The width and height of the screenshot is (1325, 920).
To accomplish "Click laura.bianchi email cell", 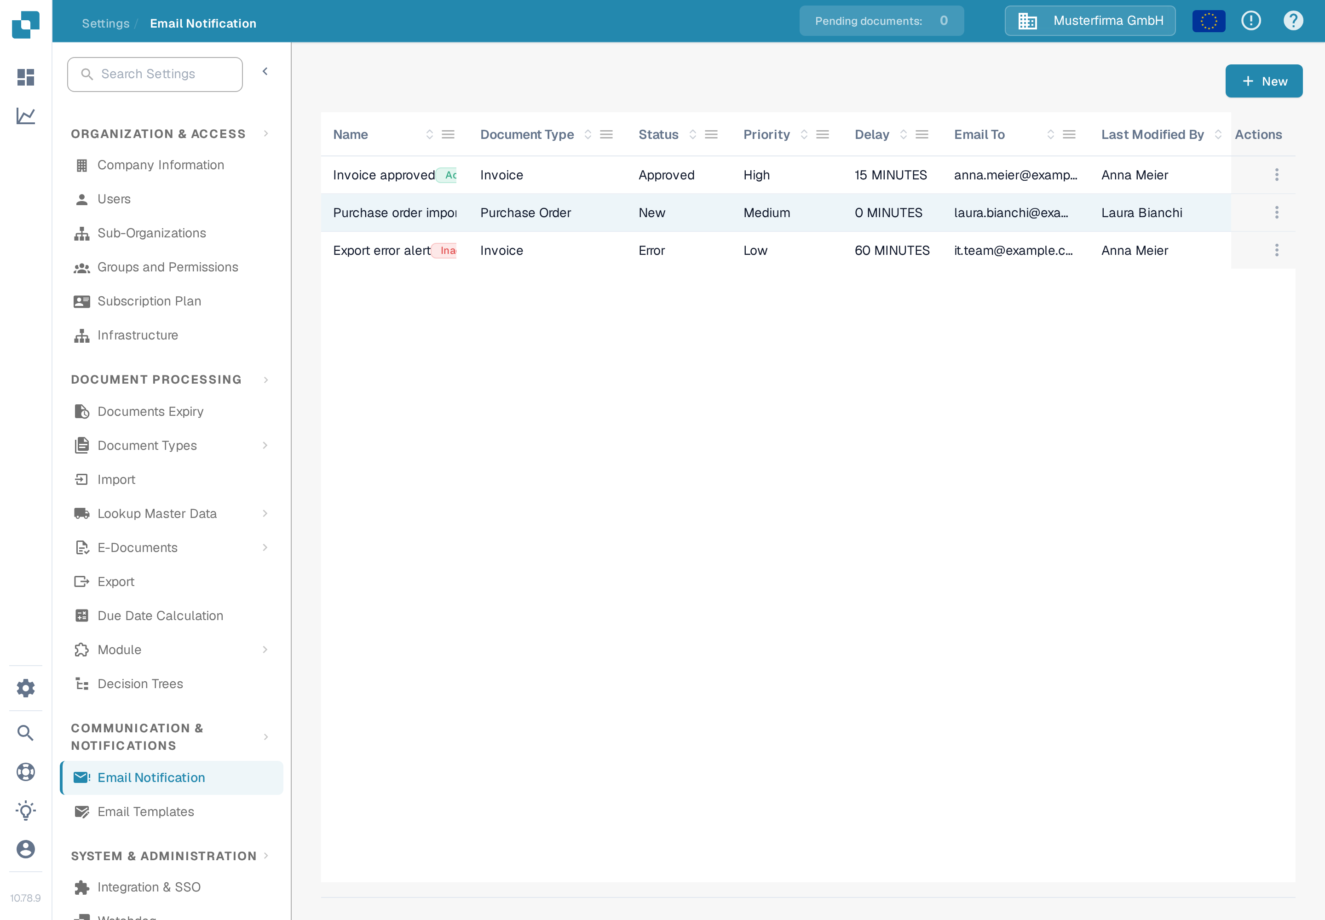I will 1011,213.
